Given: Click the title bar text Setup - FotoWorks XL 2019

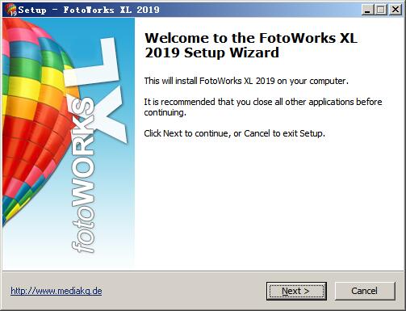Looking at the screenshot, I should [89, 11].
